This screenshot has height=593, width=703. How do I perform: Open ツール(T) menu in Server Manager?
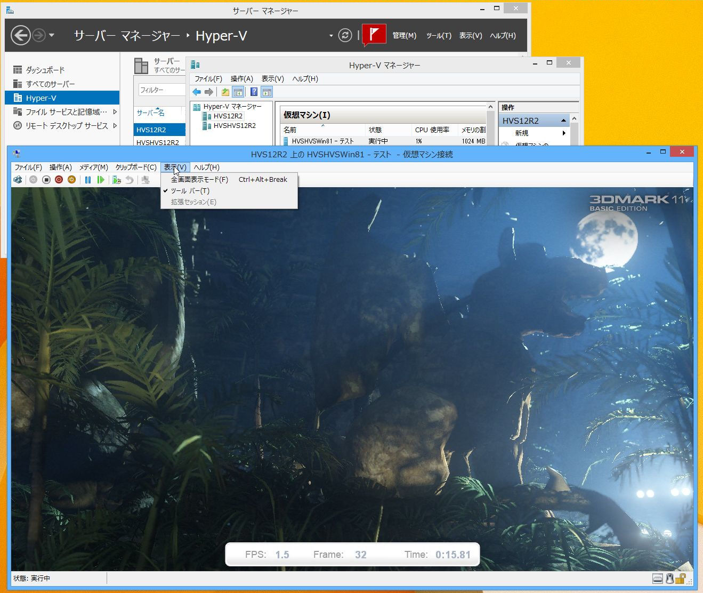point(439,36)
